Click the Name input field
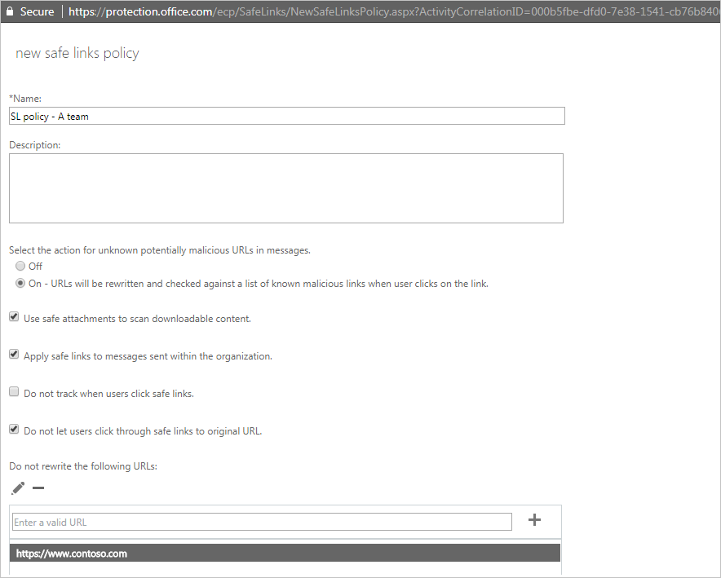This screenshot has height=578, width=721. coord(287,116)
